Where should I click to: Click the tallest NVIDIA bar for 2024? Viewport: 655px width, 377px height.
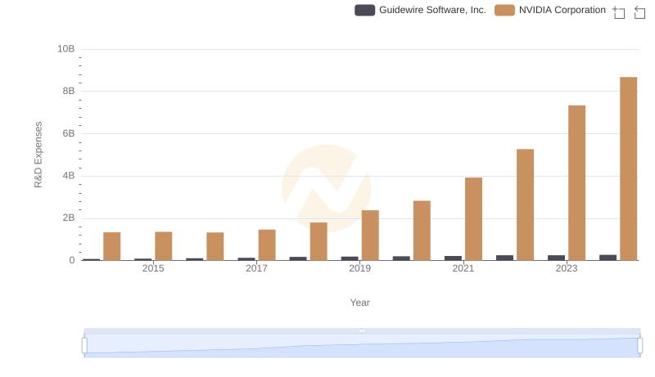[628, 168]
